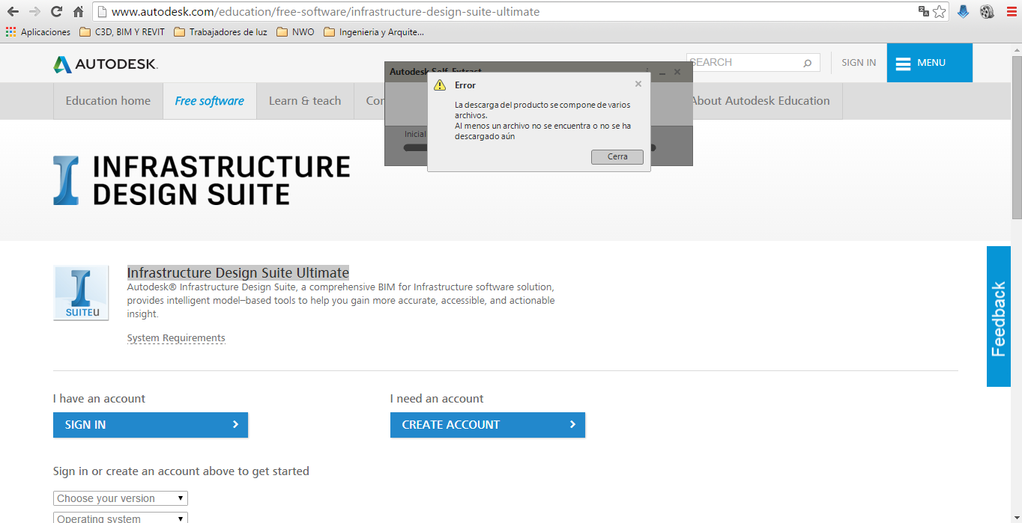Open the System Requirements link
Screen dimensions: 1022x523
point(176,337)
